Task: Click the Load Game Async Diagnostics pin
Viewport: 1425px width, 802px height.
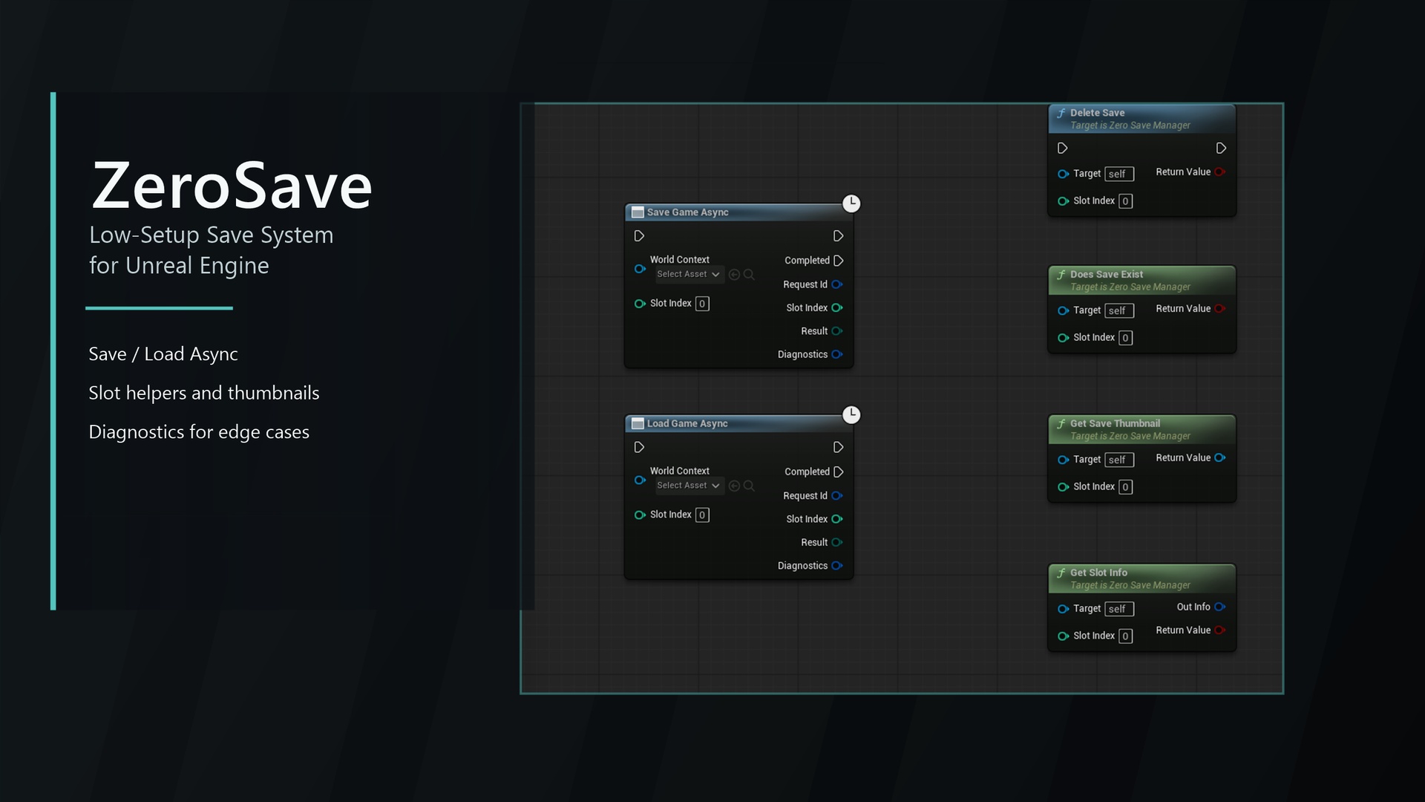Action: tap(837, 566)
